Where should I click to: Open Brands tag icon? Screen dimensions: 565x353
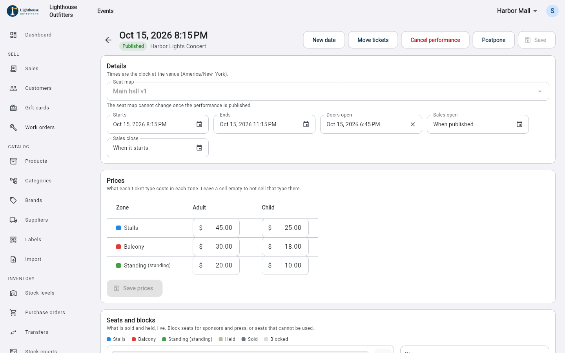(13, 200)
